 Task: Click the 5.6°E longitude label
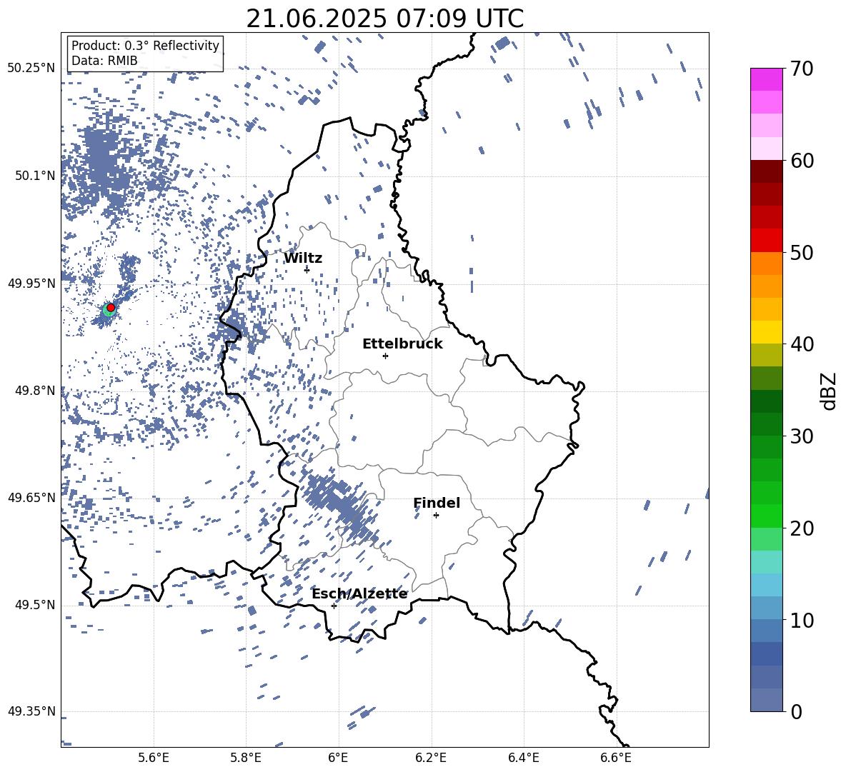click(x=154, y=758)
